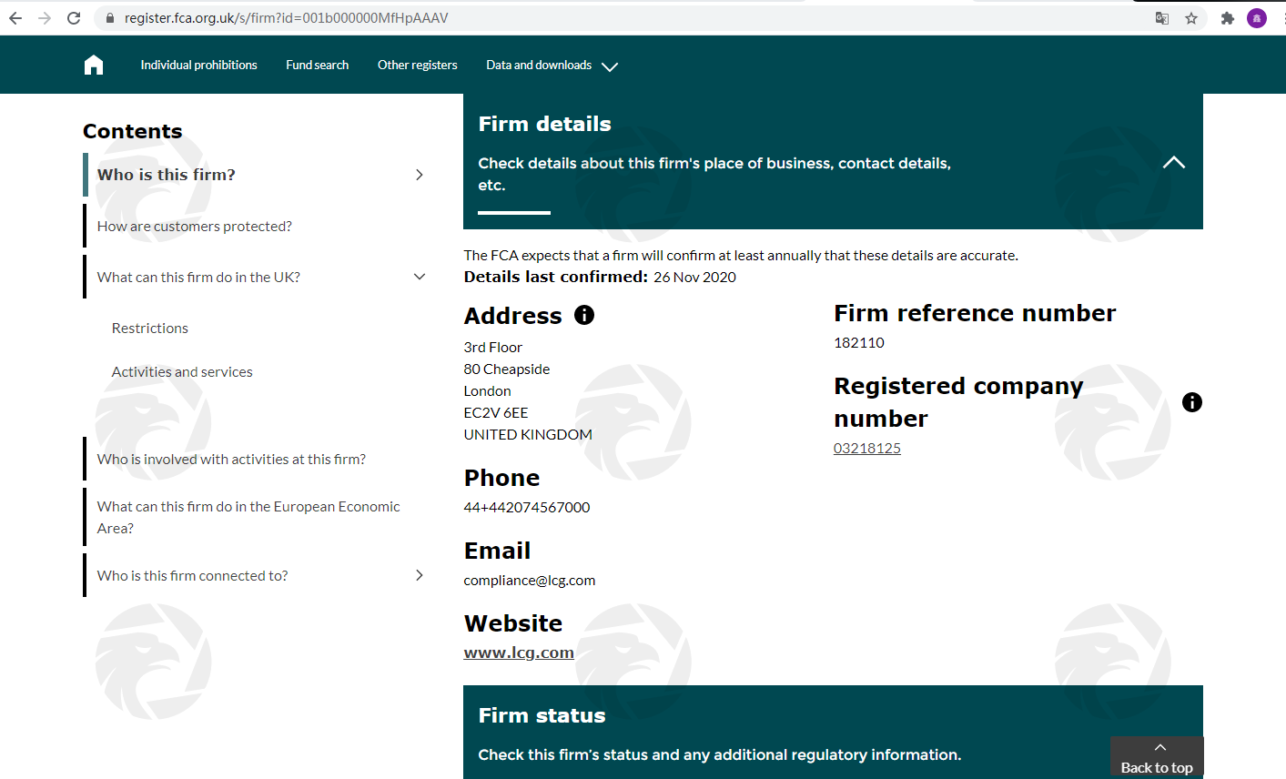
Task: Collapse What can this firm do in UK chevron
Action: [420, 277]
